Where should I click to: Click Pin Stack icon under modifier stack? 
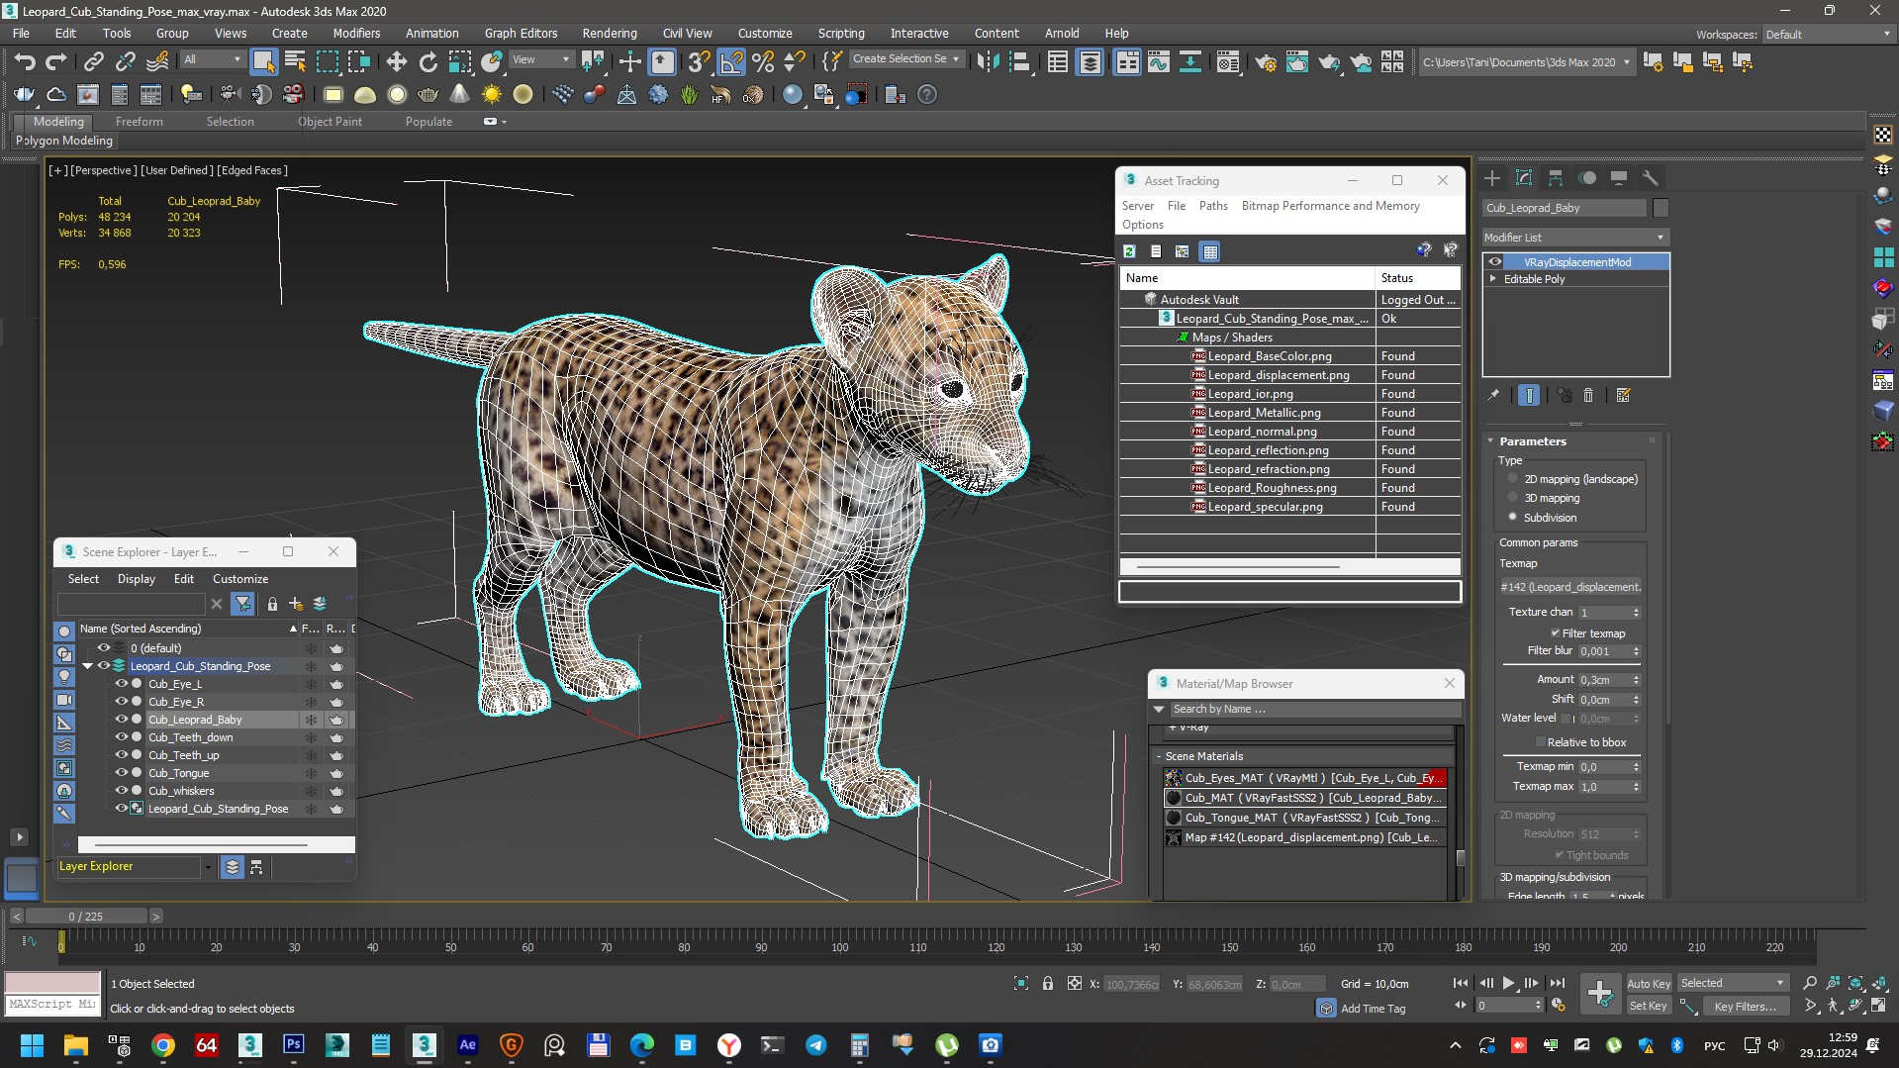[x=1493, y=395]
